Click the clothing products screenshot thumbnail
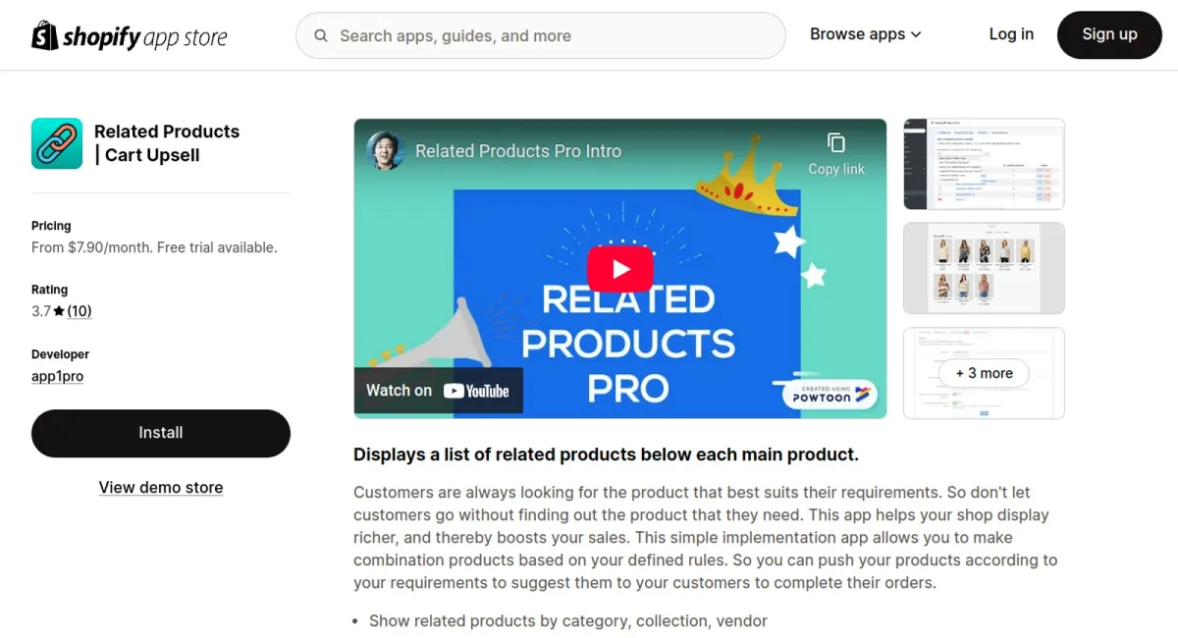 984,268
